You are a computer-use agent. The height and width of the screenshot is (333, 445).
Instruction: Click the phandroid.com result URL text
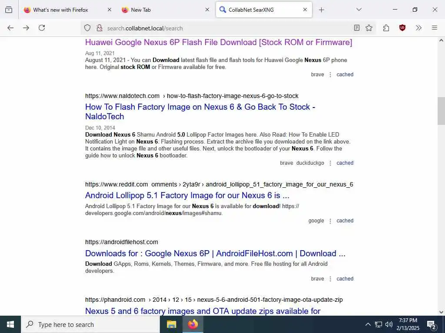pyautogui.click(x=214, y=300)
